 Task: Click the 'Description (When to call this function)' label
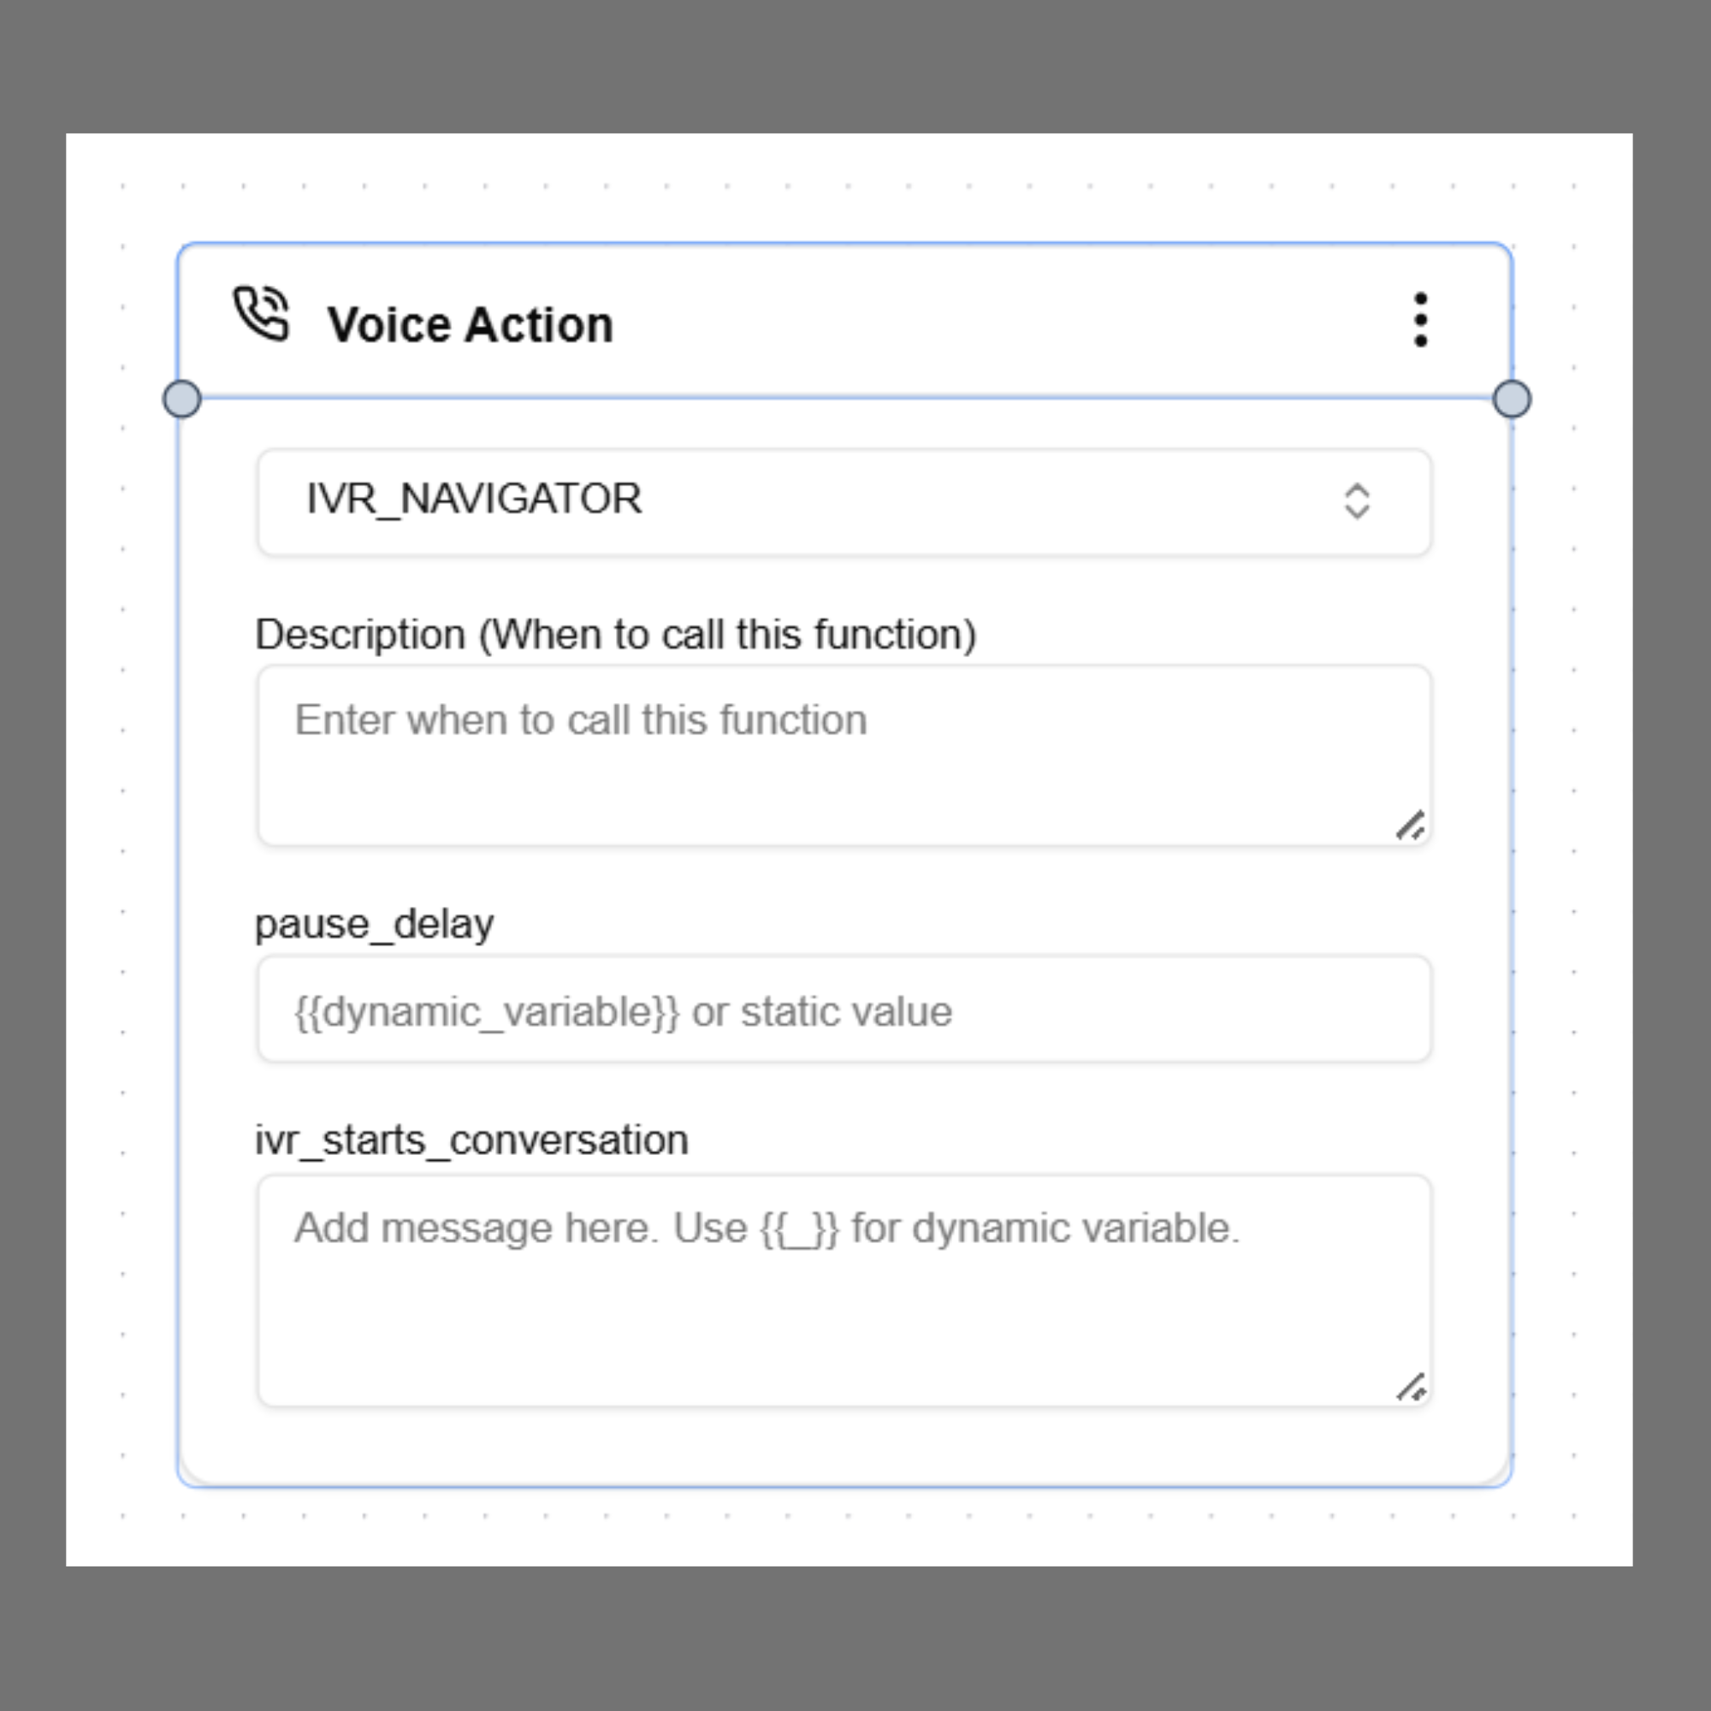point(615,635)
